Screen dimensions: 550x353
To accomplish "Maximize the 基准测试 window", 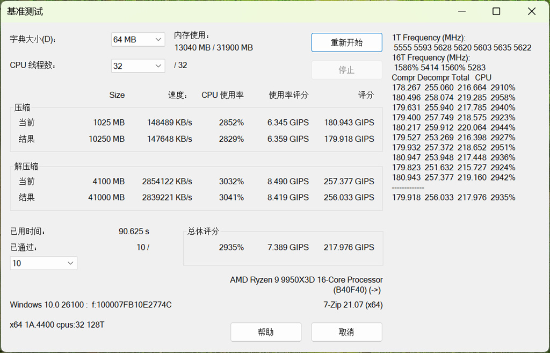I will tap(496, 11).
